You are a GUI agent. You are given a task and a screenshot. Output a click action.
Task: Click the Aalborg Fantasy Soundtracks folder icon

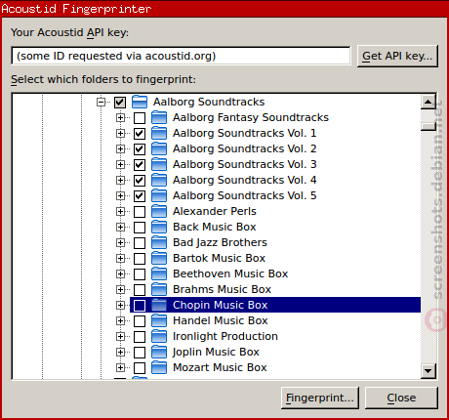click(x=159, y=117)
